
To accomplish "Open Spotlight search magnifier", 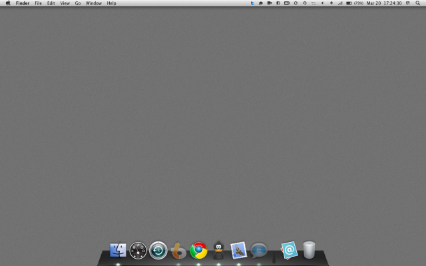I will (x=417, y=3).
